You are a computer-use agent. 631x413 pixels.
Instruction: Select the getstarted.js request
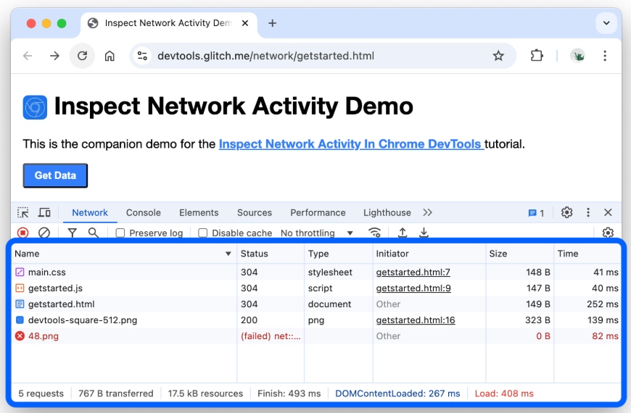click(316, 288)
